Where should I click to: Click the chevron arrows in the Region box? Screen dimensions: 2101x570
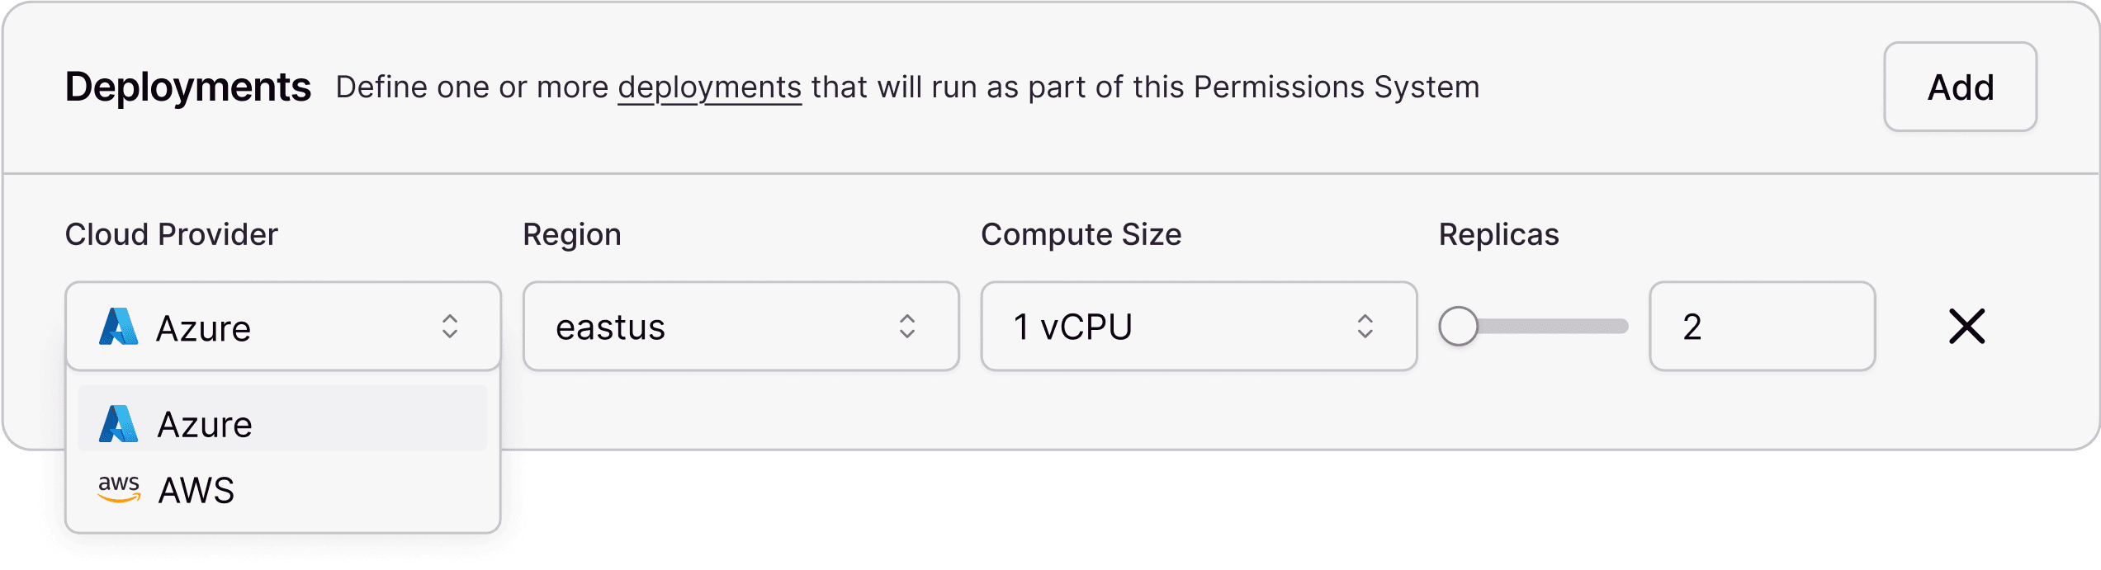coord(907,327)
